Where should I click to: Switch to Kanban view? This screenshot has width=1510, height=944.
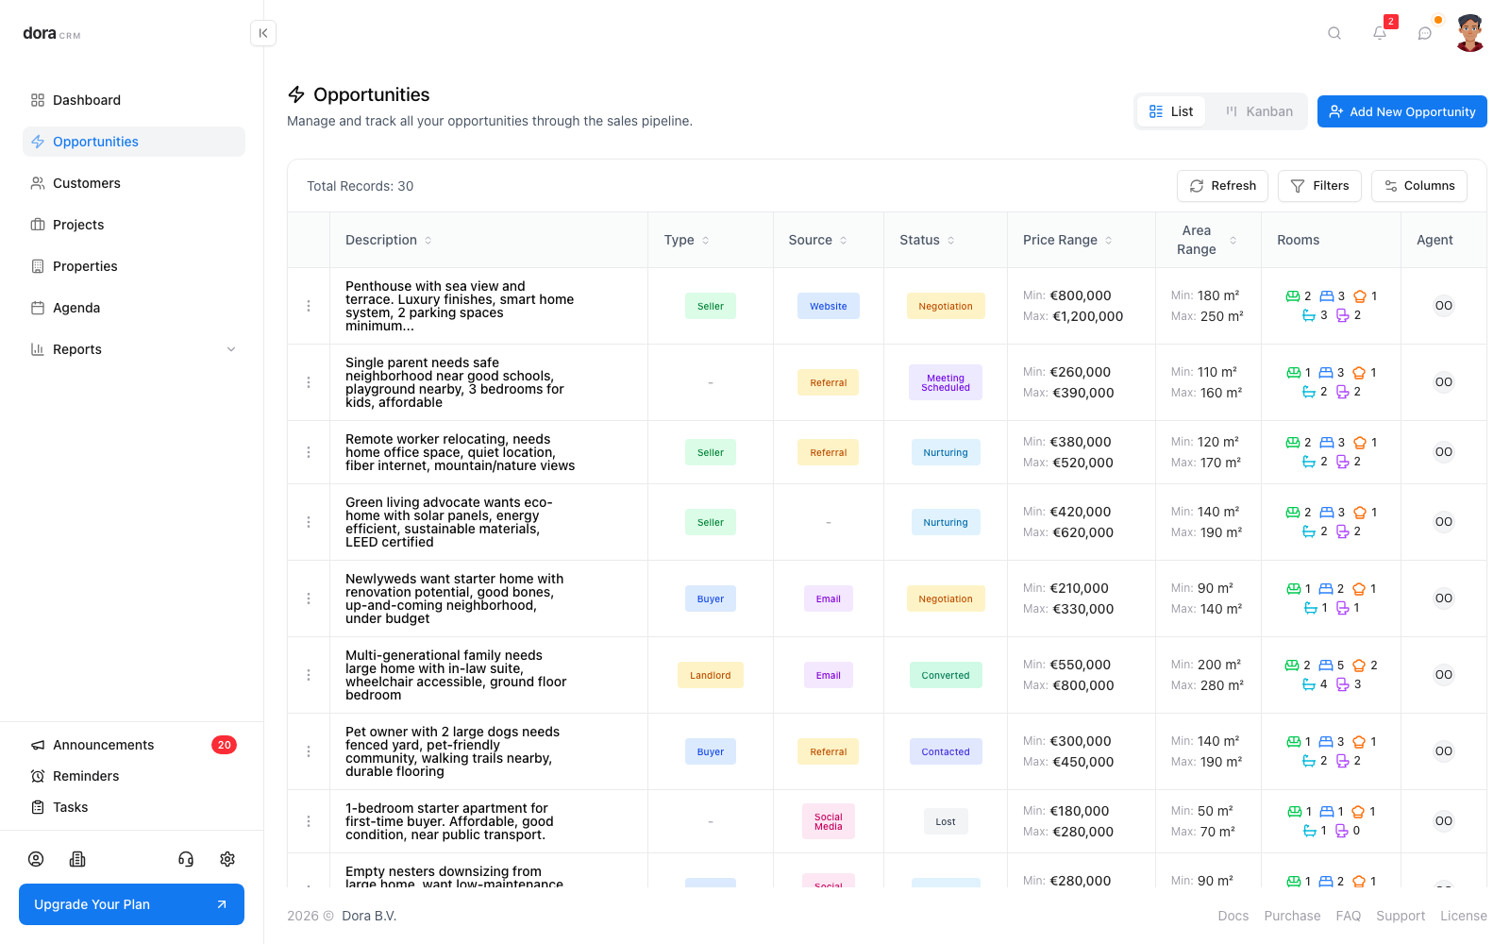click(1259, 111)
